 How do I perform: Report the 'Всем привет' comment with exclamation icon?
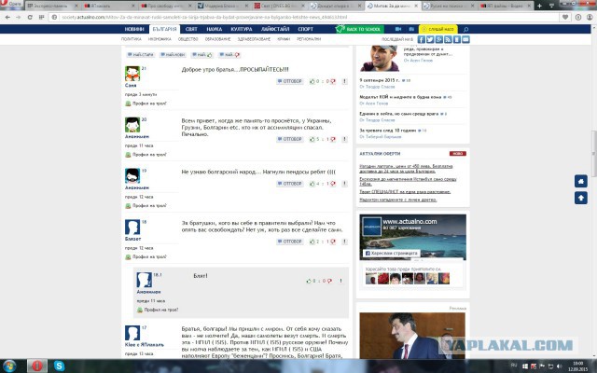pyautogui.click(x=344, y=139)
